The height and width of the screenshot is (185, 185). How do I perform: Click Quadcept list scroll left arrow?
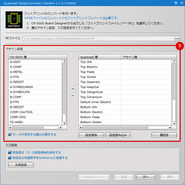click(x=80, y=127)
